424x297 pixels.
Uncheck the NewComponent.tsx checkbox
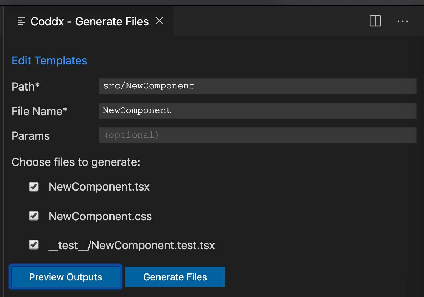point(34,187)
